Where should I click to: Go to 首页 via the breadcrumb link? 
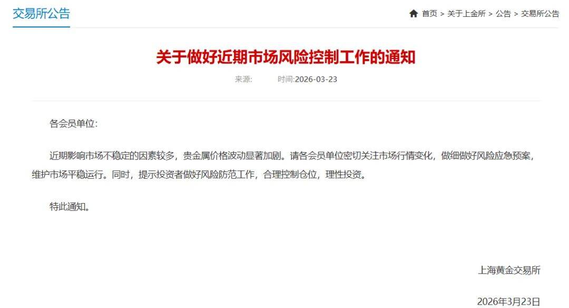pyautogui.click(x=430, y=14)
